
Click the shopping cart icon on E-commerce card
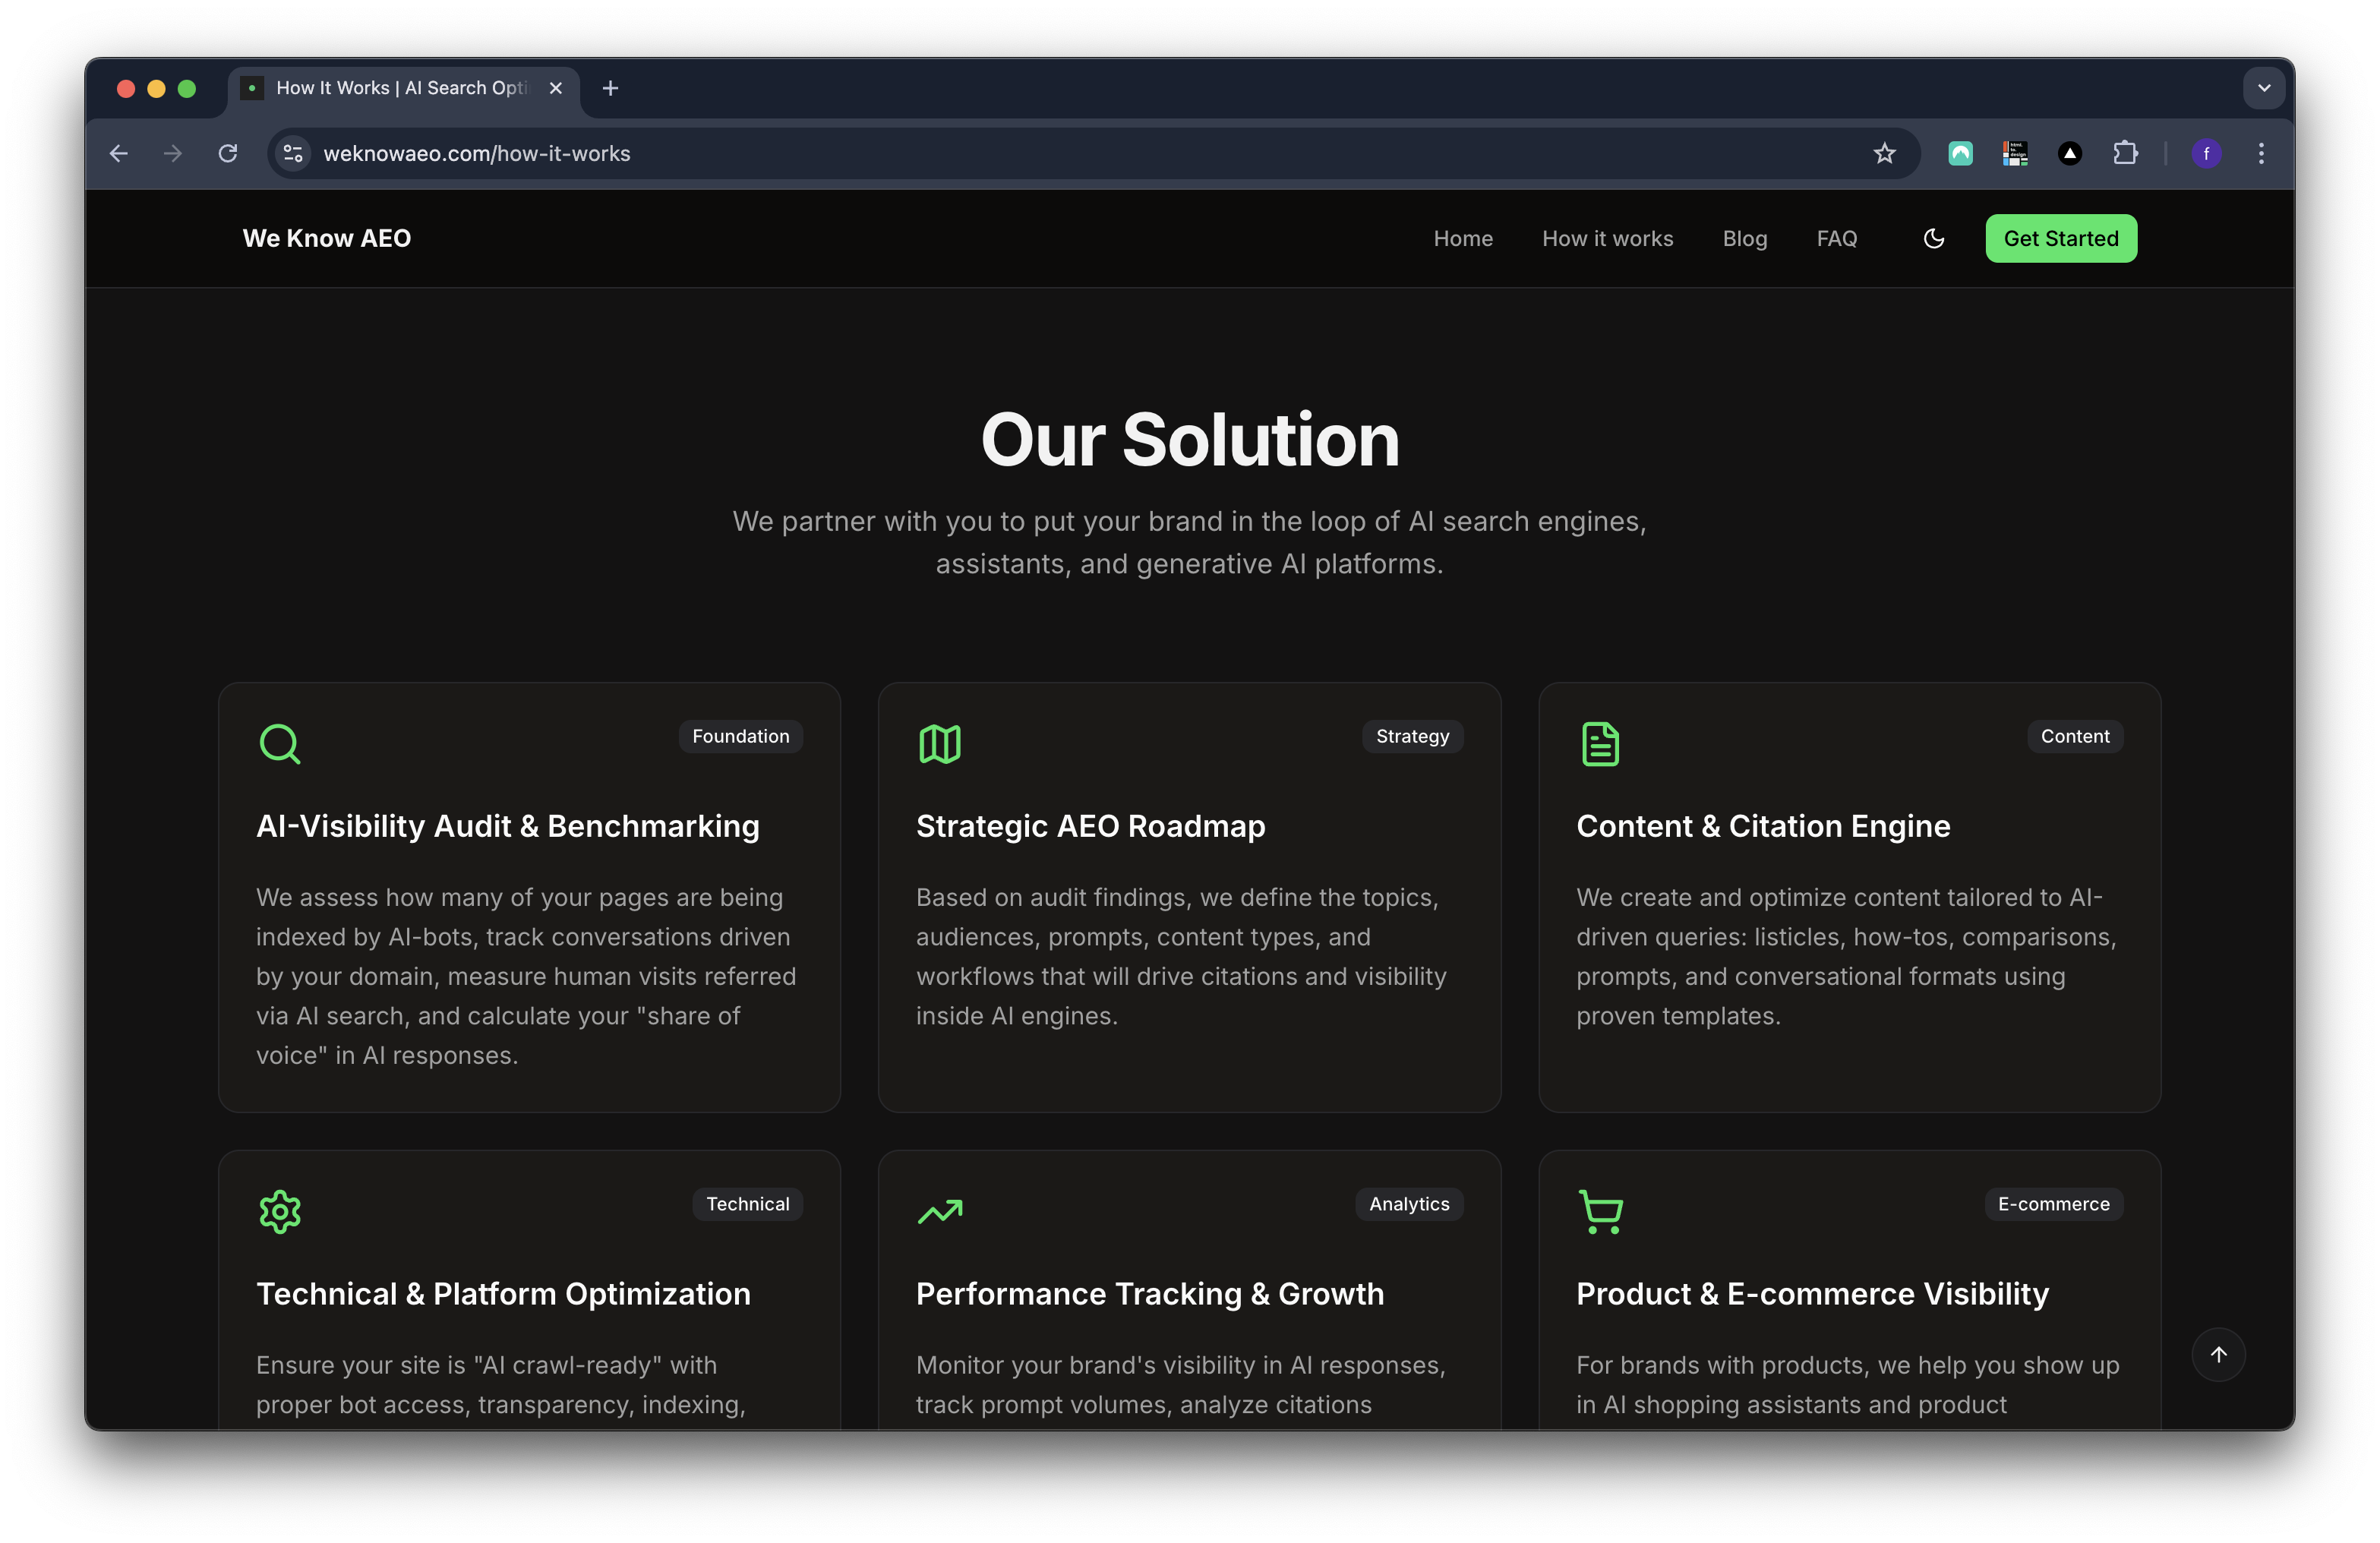1600,1211
